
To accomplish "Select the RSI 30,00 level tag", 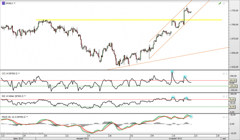I will 232,107.
